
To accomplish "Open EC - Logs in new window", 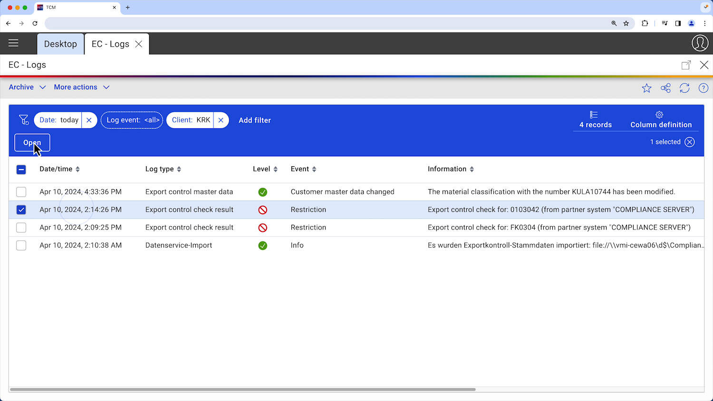I will (686, 65).
